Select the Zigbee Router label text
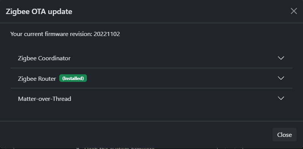The height and width of the screenshot is (149, 303). [37, 78]
